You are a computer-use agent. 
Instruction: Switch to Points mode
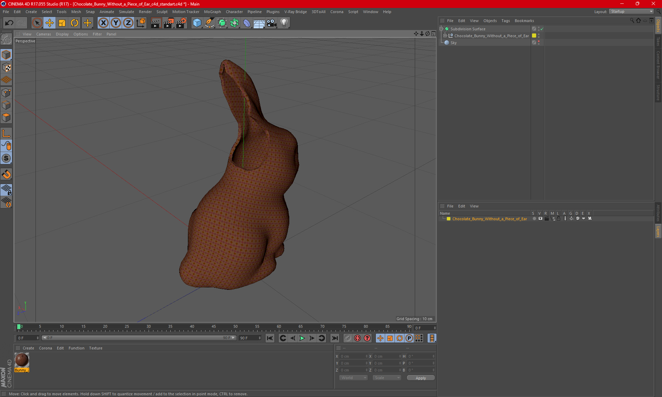[x=6, y=93]
